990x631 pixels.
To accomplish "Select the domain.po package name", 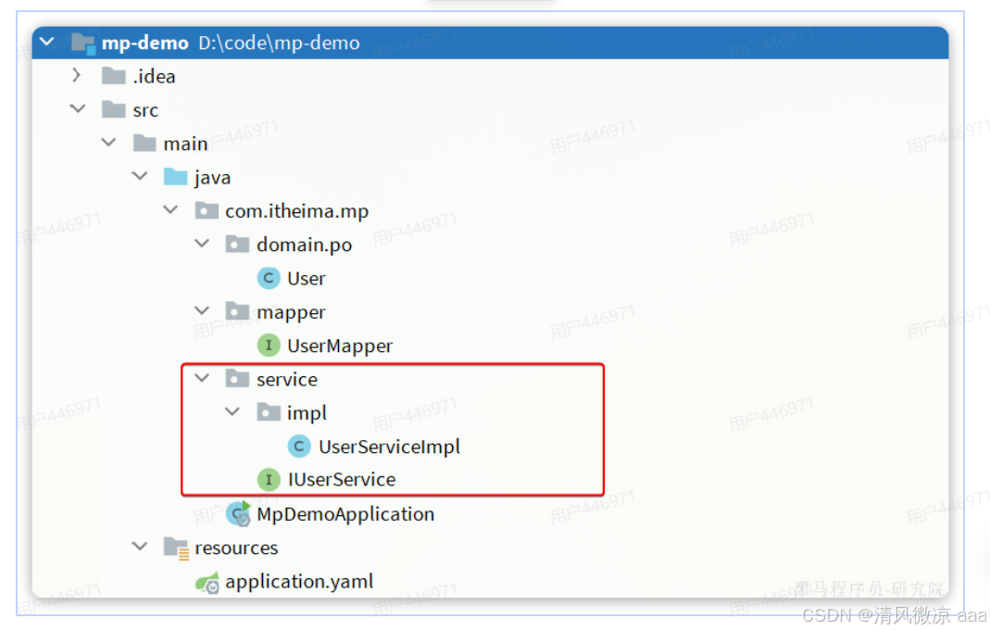I will [305, 245].
